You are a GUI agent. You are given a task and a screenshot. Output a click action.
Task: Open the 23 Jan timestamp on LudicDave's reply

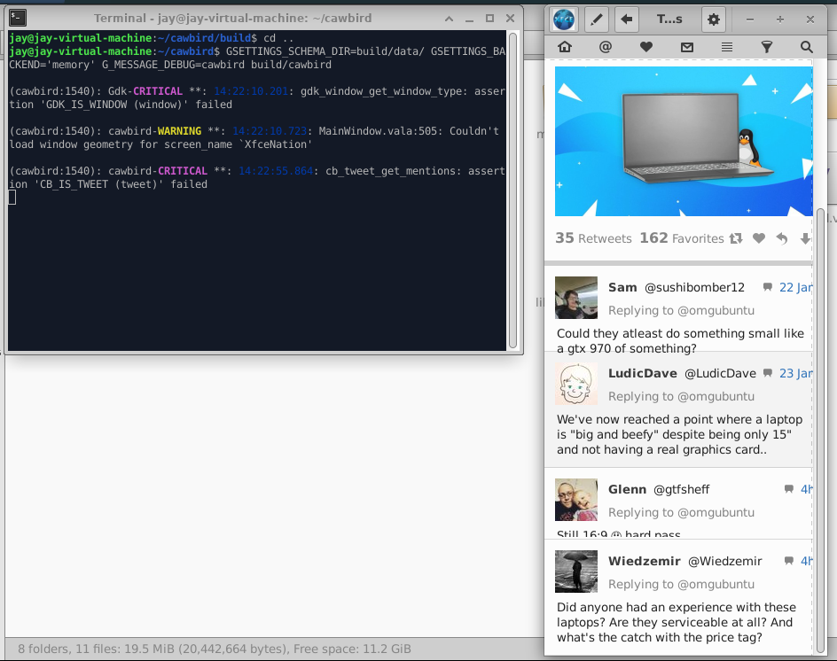[x=795, y=373]
